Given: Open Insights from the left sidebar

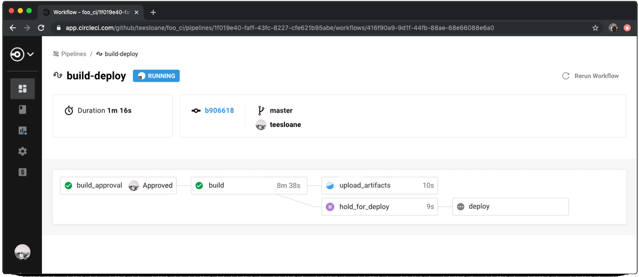Looking at the screenshot, I should coord(22,130).
